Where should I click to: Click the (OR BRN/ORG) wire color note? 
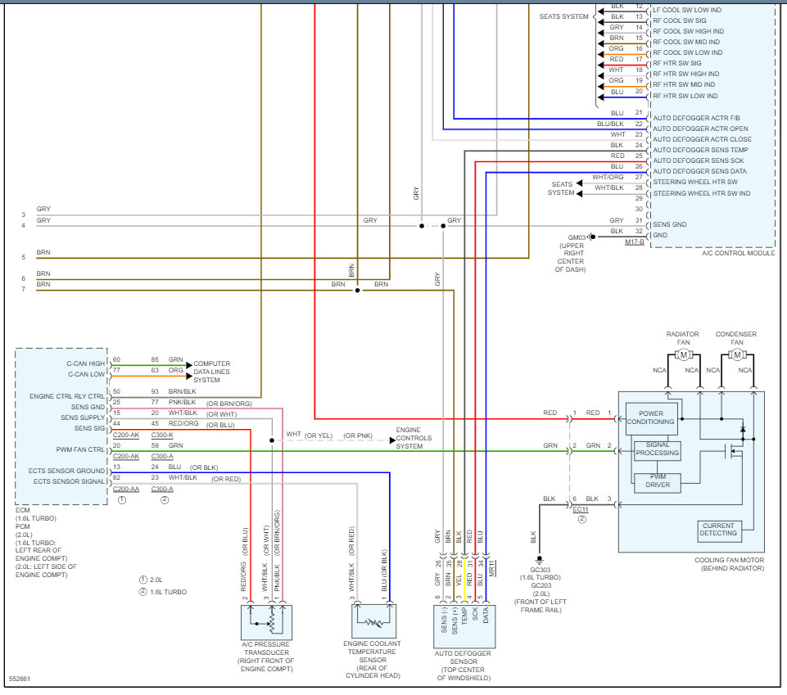pyautogui.click(x=228, y=404)
